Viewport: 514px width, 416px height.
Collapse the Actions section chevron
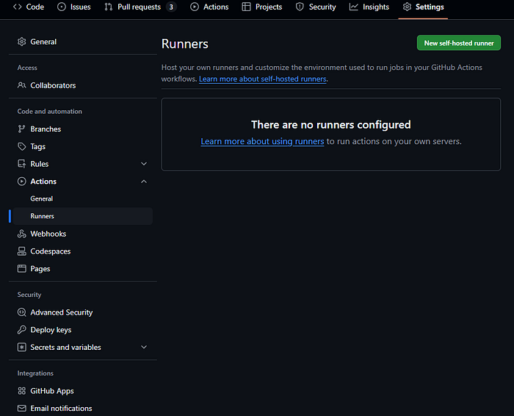tap(144, 182)
